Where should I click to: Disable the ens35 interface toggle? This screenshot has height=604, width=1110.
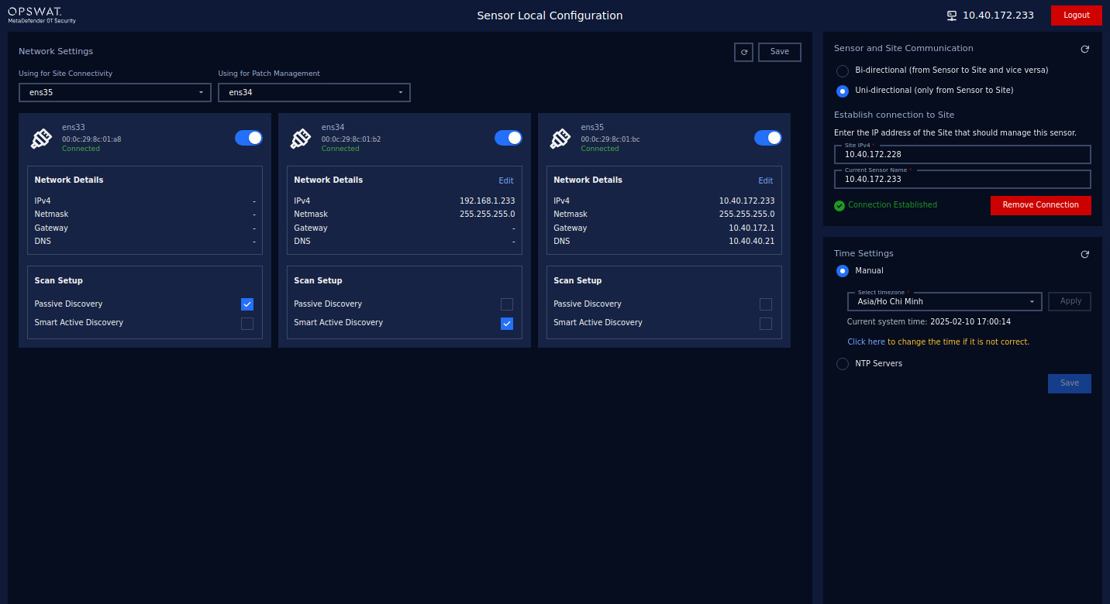768,138
